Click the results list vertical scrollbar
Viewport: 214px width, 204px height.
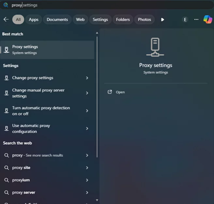pyautogui.click(x=97, y=98)
